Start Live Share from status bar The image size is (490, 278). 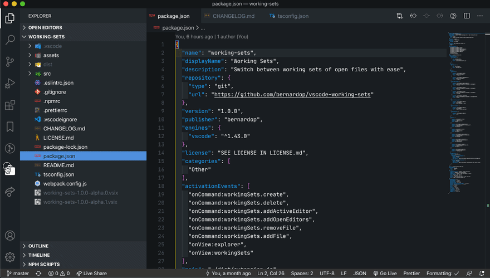coord(91,274)
